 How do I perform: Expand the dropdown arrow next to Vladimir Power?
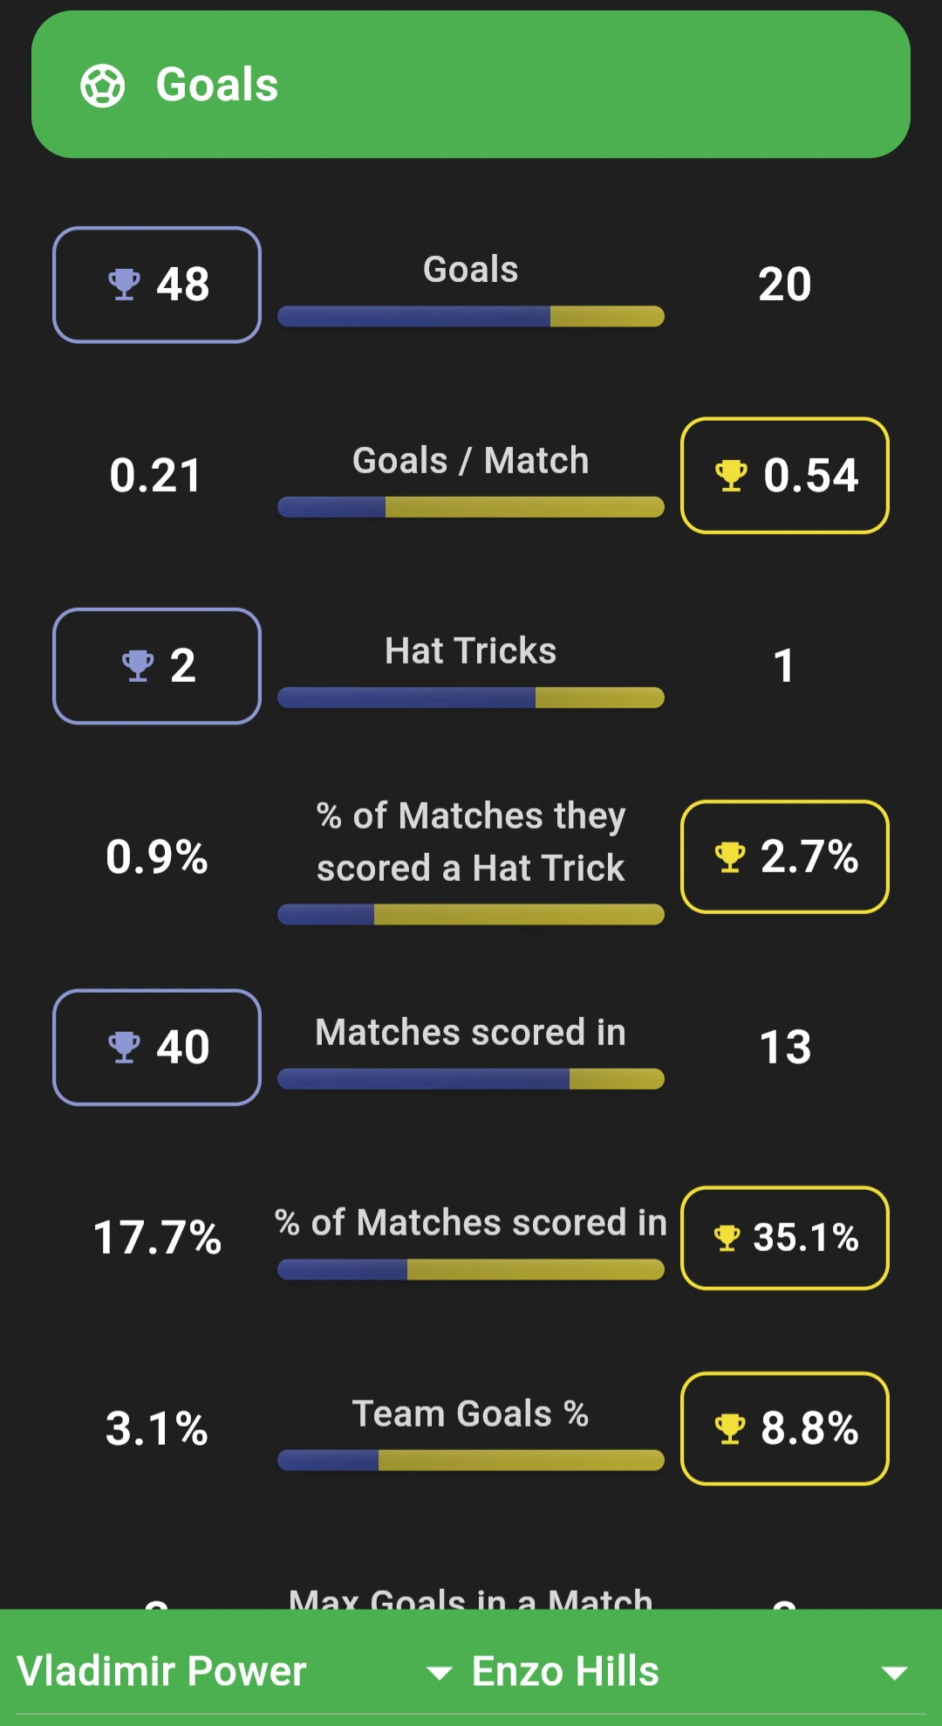[440, 1670]
